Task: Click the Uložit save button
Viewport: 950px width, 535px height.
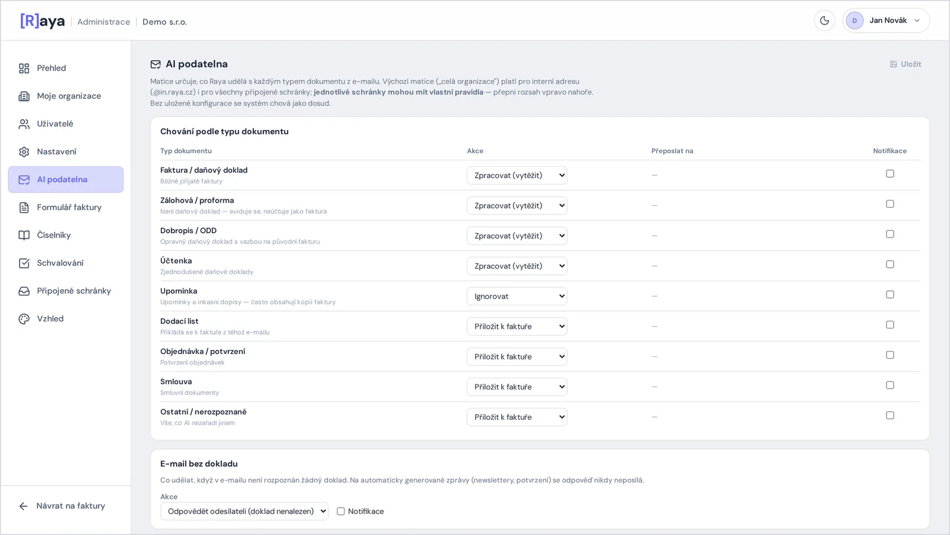Action: (905, 64)
